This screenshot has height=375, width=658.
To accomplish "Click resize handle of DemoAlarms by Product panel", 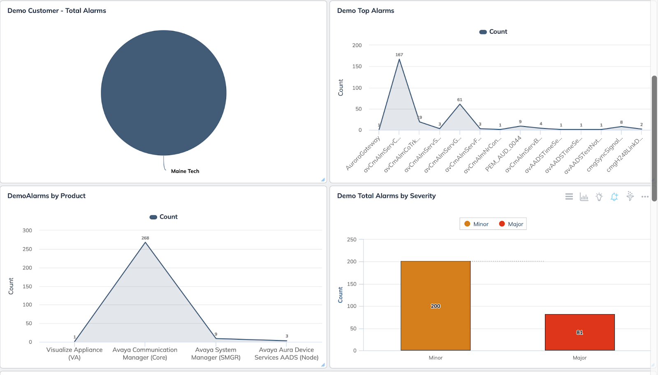I will click(x=323, y=365).
